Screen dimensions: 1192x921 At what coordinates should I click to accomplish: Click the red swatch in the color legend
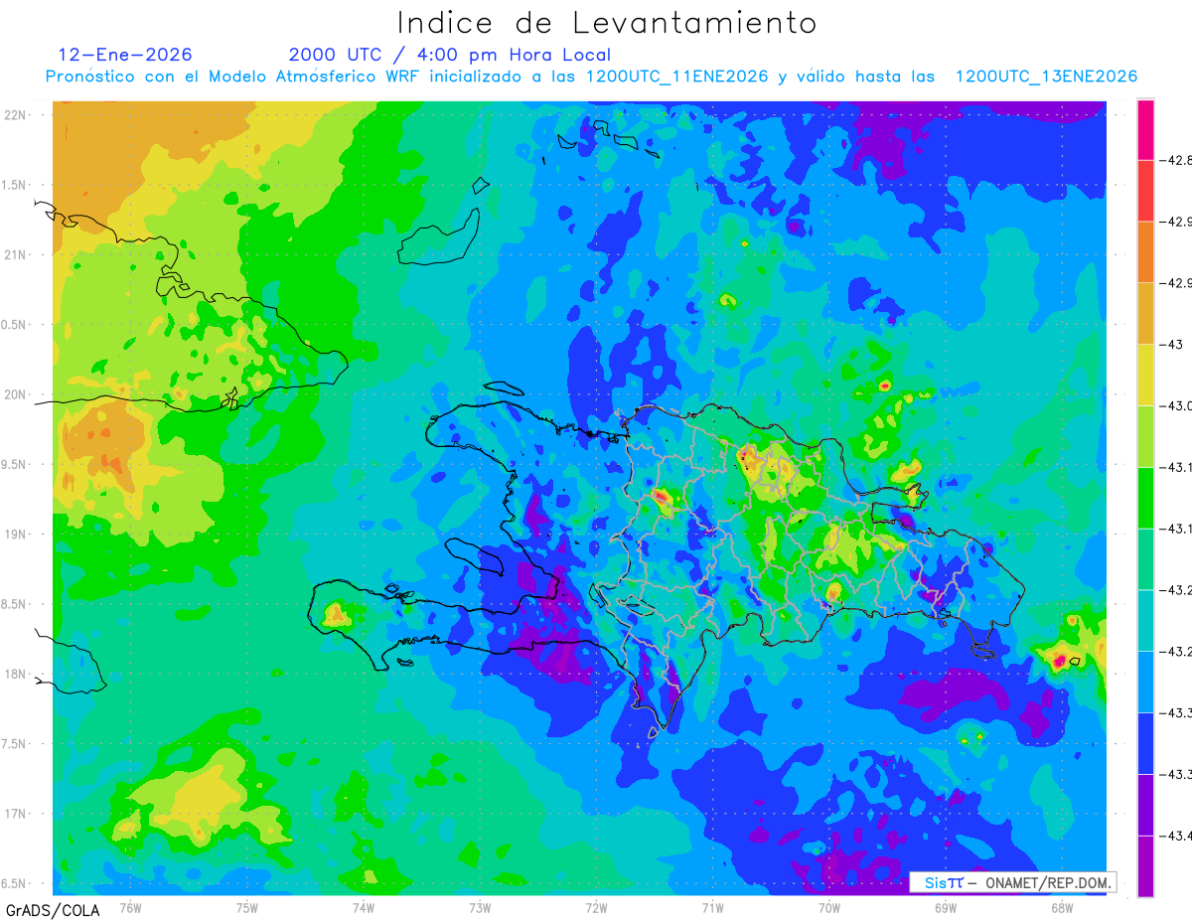(1145, 191)
